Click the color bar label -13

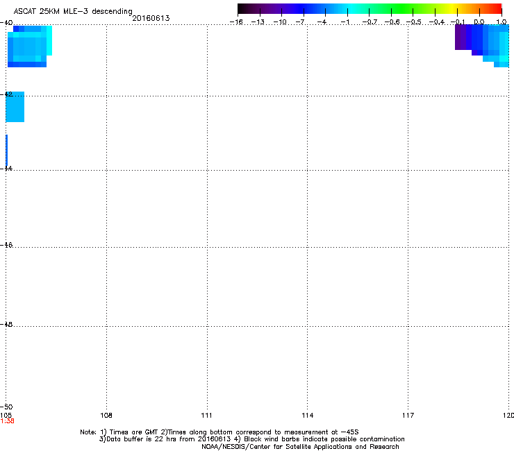(x=258, y=22)
